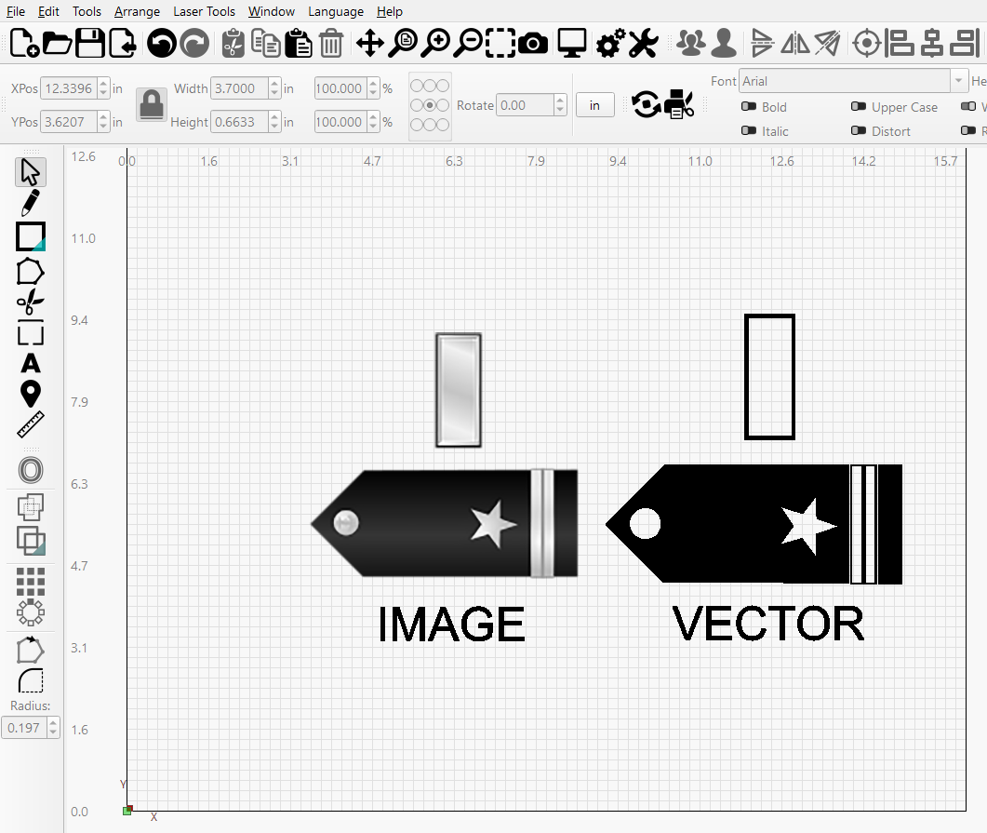Image resolution: width=987 pixels, height=833 pixels.
Task: Open the File menu
Action: (x=16, y=11)
